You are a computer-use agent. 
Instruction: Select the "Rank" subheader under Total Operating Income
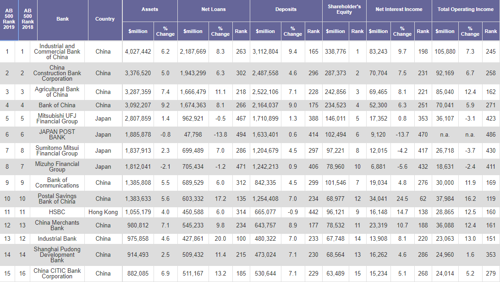pos(491,31)
